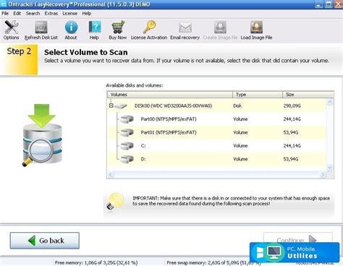Open the About info icon
Viewport: 343px width, 266px height.
pos(71,27)
